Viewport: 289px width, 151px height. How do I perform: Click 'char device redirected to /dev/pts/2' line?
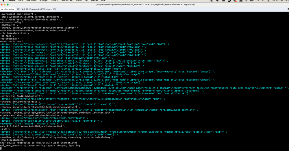coord(38,143)
